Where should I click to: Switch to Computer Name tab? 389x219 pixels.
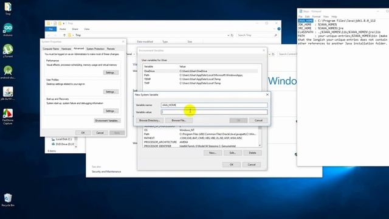point(51,49)
